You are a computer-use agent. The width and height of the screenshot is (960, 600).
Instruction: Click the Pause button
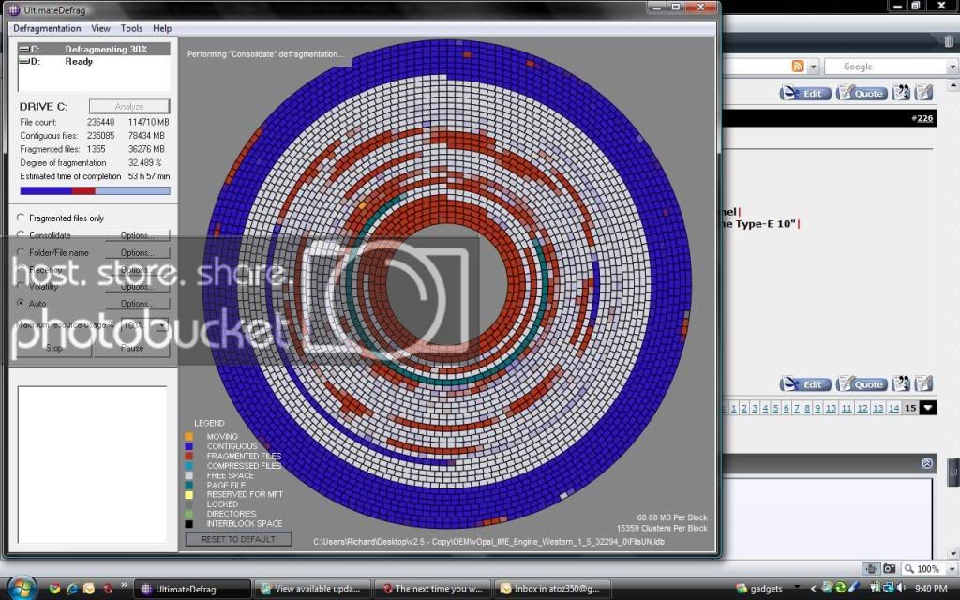pos(131,348)
